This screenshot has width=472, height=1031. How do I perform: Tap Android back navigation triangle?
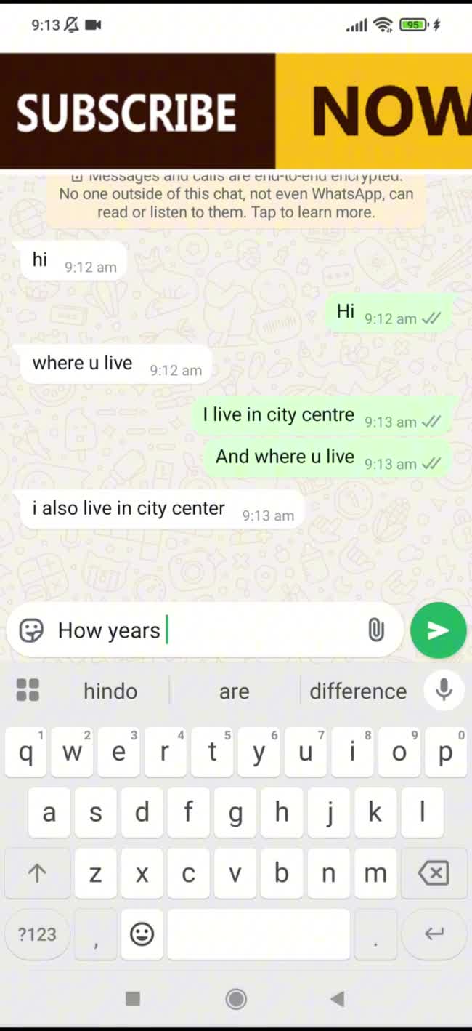coord(337,998)
